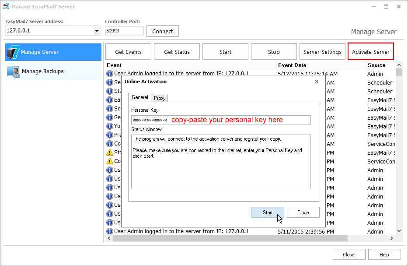Click info icon of row starting 'Sta'
408x266 pixels.
(x=110, y=91)
